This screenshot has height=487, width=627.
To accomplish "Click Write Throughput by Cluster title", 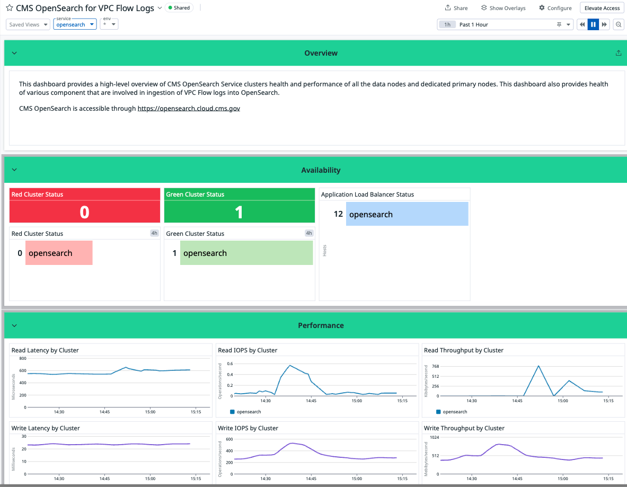I will (464, 428).
